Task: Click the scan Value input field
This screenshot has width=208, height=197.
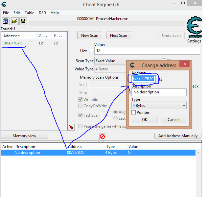Action: pos(147,51)
